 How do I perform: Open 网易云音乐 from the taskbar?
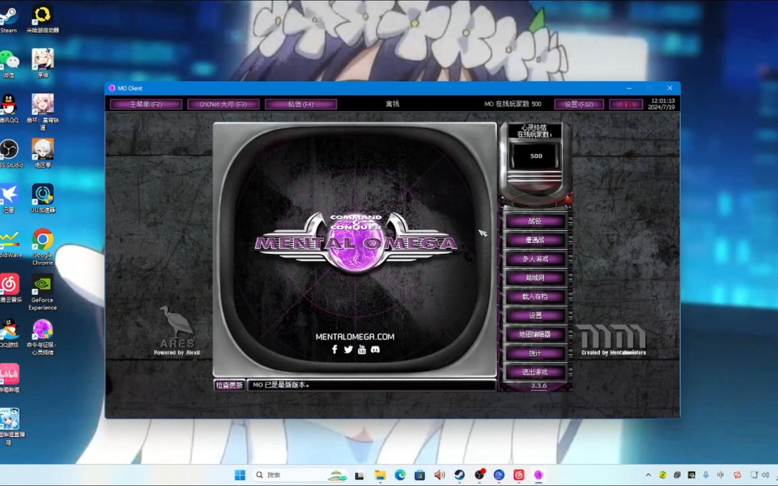(x=519, y=475)
